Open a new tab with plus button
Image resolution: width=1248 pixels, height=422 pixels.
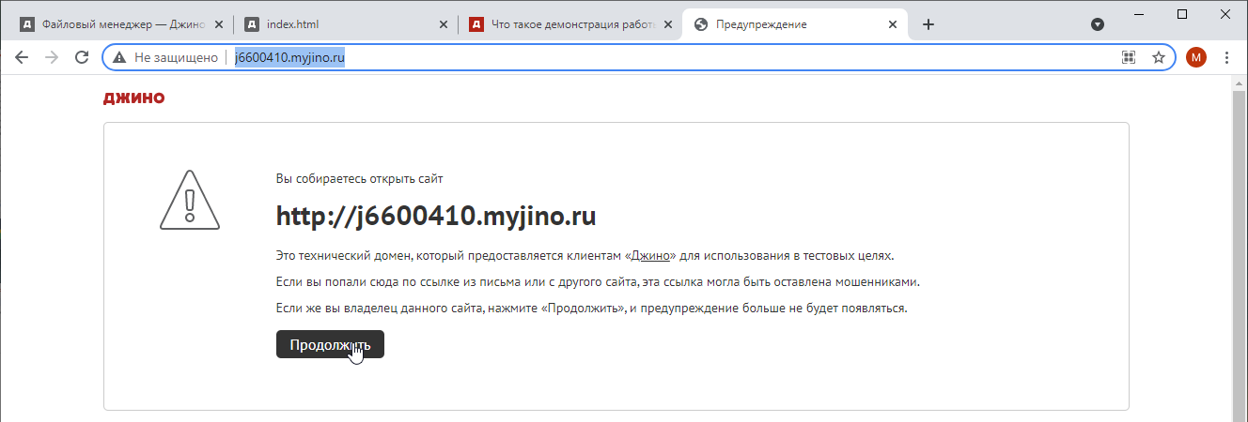(928, 24)
